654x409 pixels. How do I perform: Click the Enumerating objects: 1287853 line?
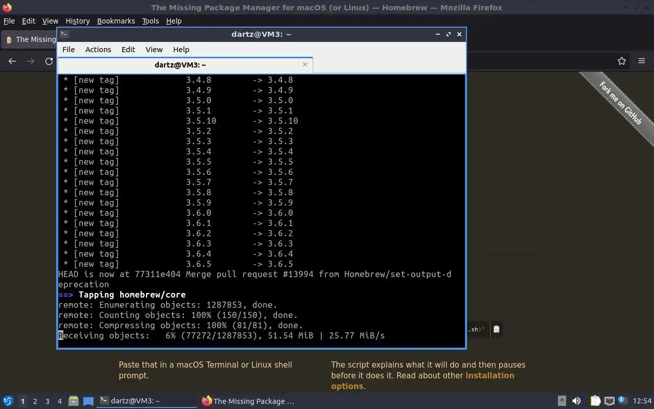click(168, 305)
